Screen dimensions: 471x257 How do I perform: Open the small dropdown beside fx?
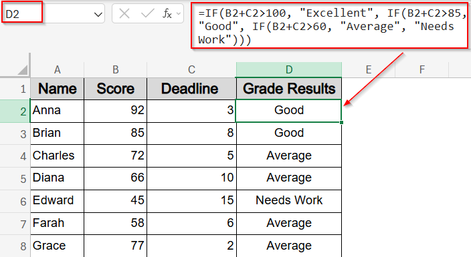click(179, 14)
